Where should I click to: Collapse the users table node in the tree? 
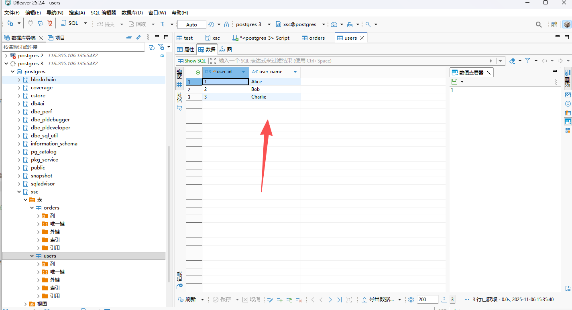pyautogui.click(x=32, y=256)
